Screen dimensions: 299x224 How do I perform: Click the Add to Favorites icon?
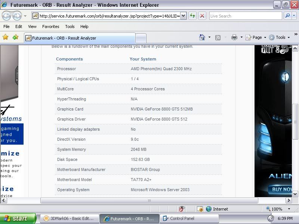coord(15,37)
